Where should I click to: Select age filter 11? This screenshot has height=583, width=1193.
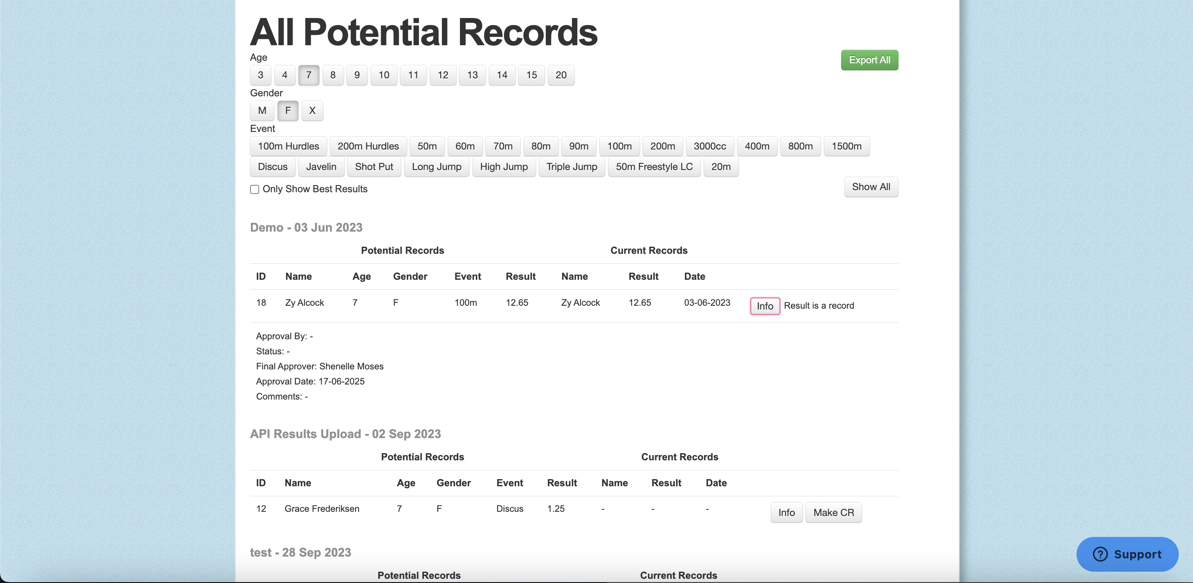pyautogui.click(x=413, y=75)
